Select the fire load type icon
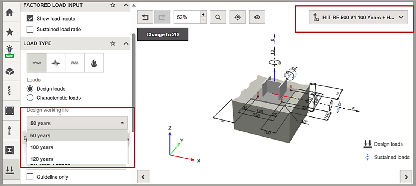 tap(94, 62)
